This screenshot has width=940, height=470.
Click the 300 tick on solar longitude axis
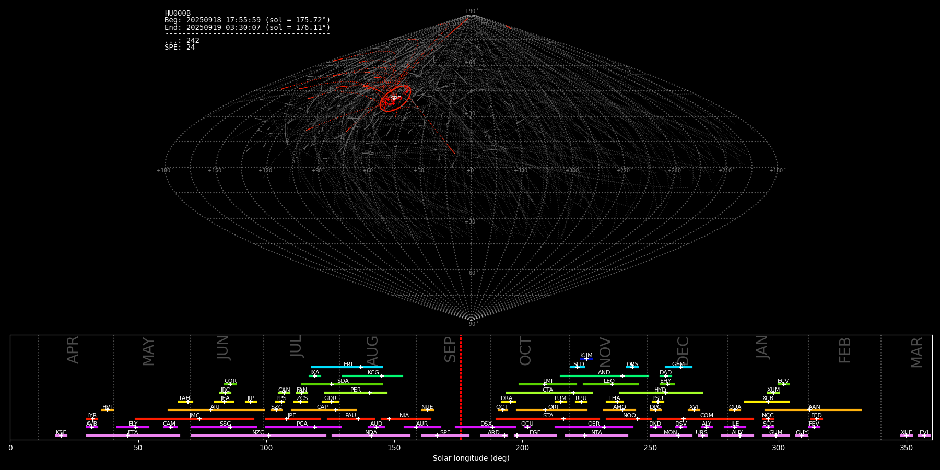pos(778,448)
